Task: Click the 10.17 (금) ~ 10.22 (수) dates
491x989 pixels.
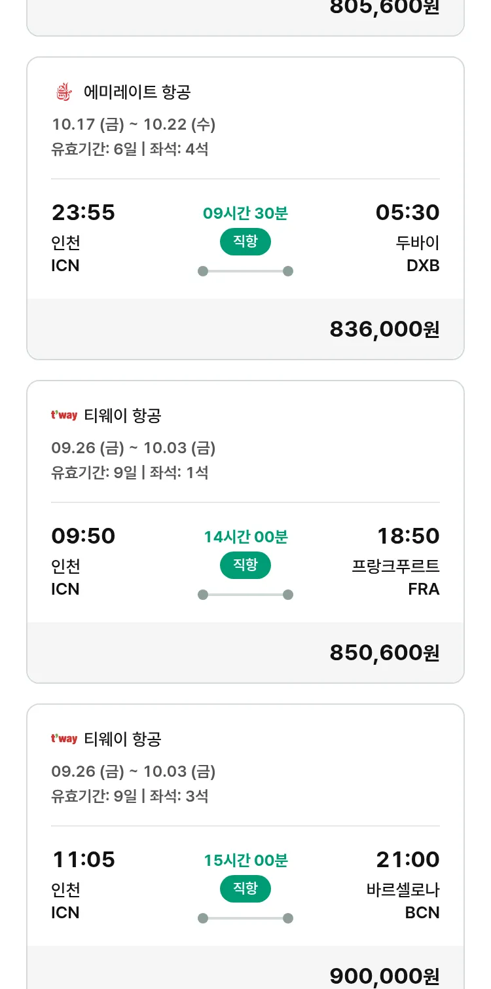Action: (134, 124)
